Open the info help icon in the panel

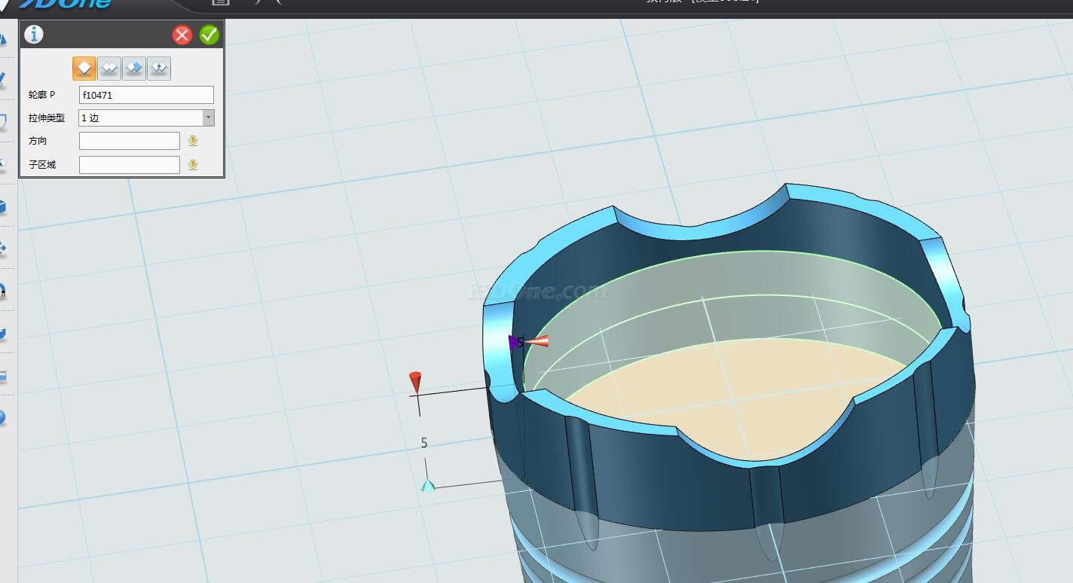pos(34,35)
